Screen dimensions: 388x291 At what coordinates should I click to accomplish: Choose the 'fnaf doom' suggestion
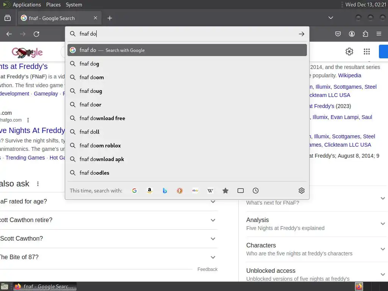coord(187,77)
